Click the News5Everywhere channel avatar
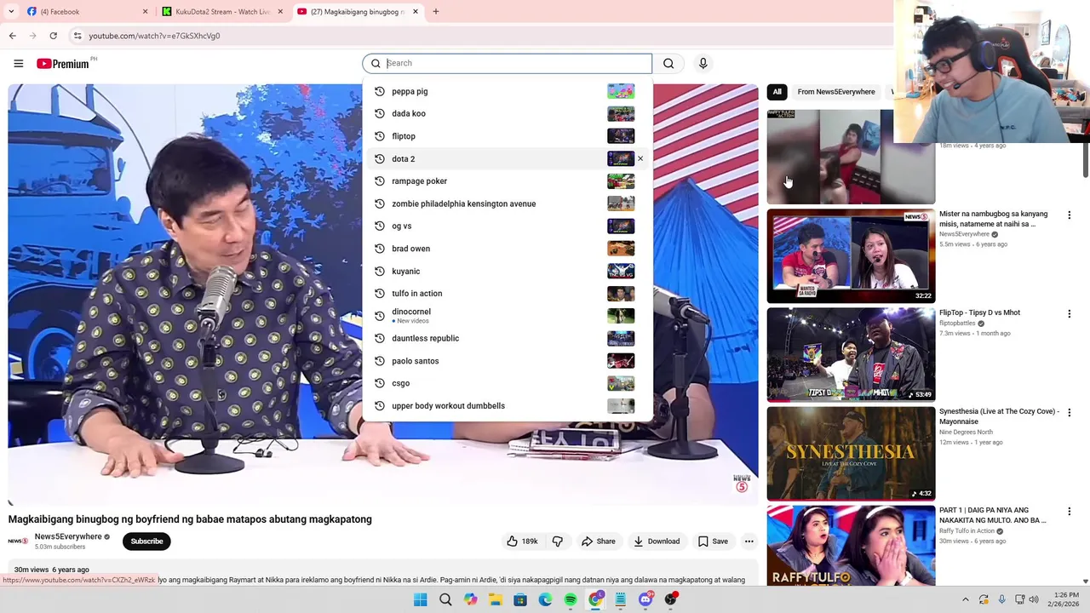The width and height of the screenshot is (1090, 613). click(18, 541)
